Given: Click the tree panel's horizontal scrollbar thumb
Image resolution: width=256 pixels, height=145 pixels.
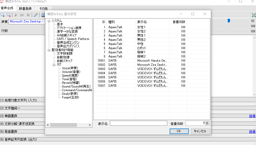Looking at the screenshot, I should [64, 125].
